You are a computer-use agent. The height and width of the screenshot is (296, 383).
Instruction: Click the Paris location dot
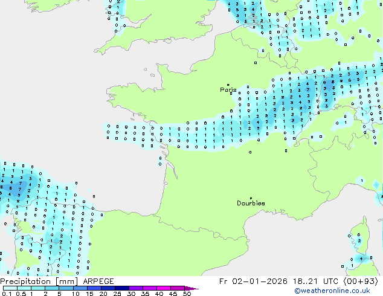click(228, 85)
